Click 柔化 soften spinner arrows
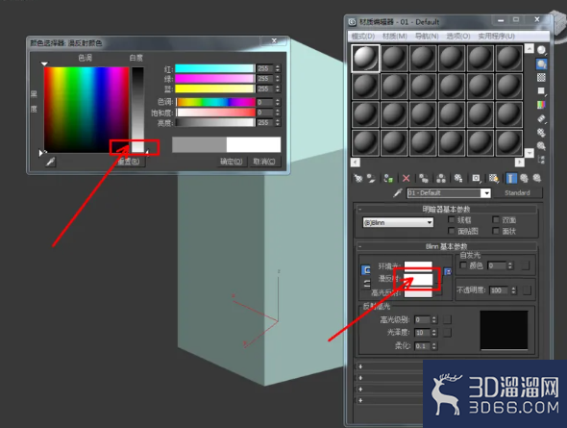Image resolution: width=567 pixels, height=428 pixels. [434, 346]
